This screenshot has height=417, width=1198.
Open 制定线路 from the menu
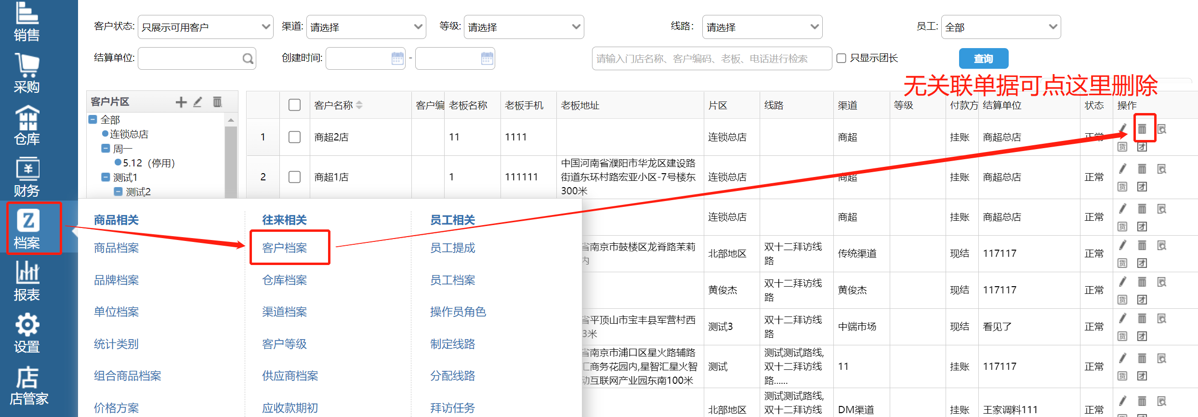453,344
